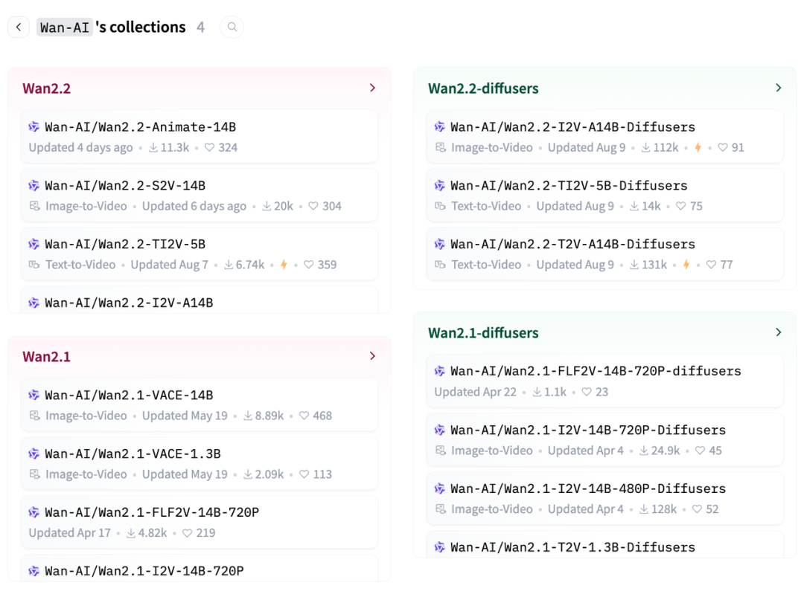Click the collections count number 4

200,27
